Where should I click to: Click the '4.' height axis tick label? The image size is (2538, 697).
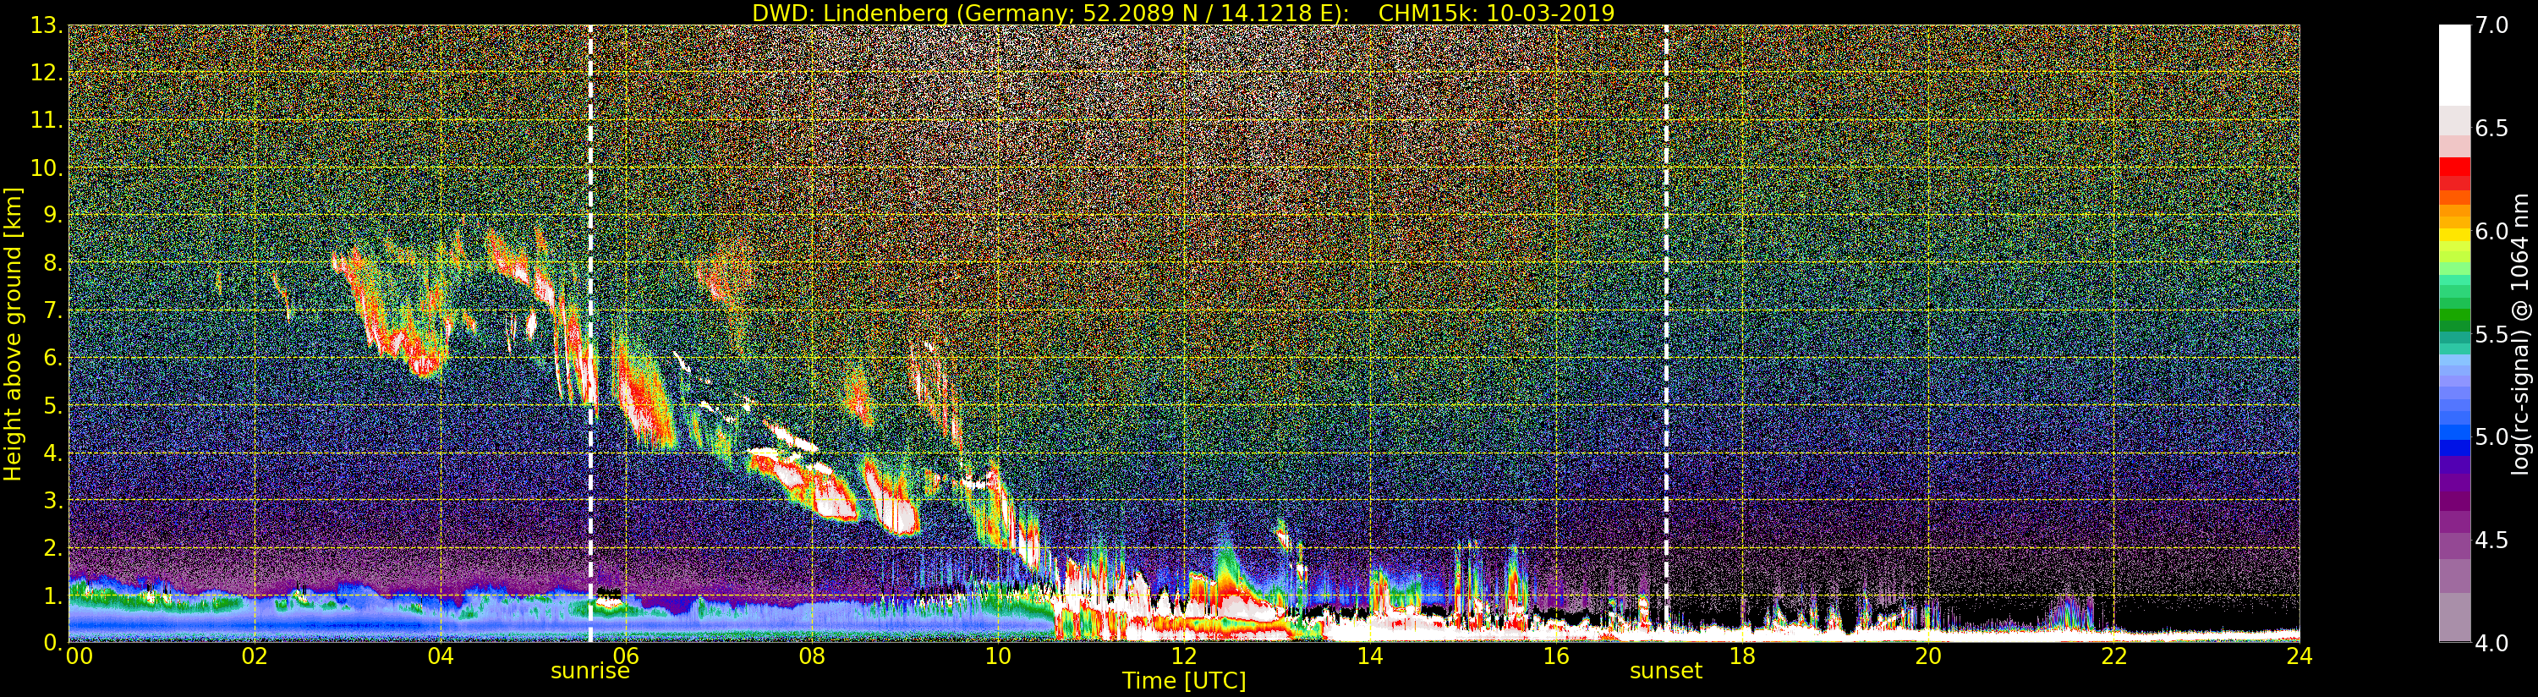pos(52,453)
